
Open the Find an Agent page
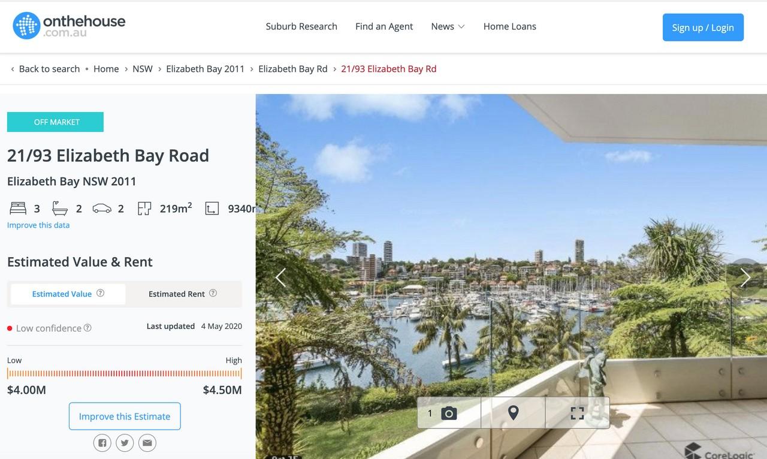[384, 26]
